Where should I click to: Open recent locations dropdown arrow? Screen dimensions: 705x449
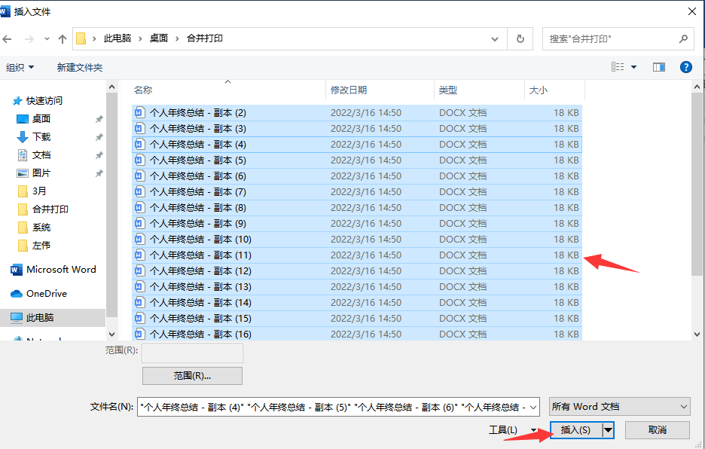[x=47, y=39]
